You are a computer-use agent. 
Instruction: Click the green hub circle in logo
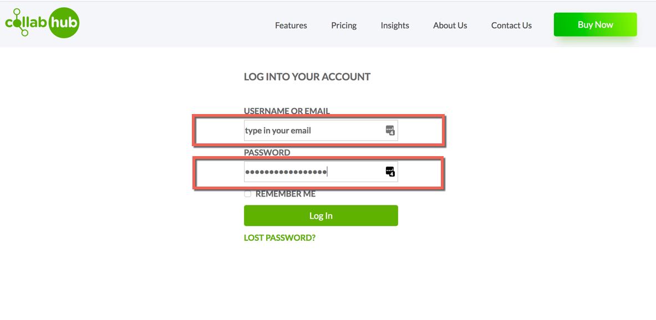coord(64,23)
